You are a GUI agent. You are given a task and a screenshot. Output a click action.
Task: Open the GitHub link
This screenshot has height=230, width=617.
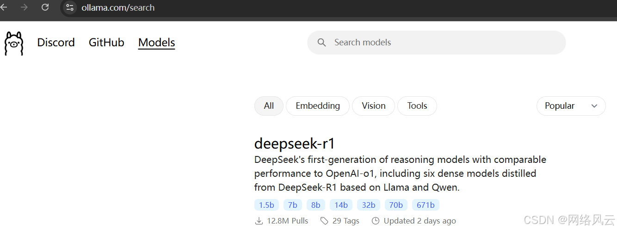pos(106,43)
